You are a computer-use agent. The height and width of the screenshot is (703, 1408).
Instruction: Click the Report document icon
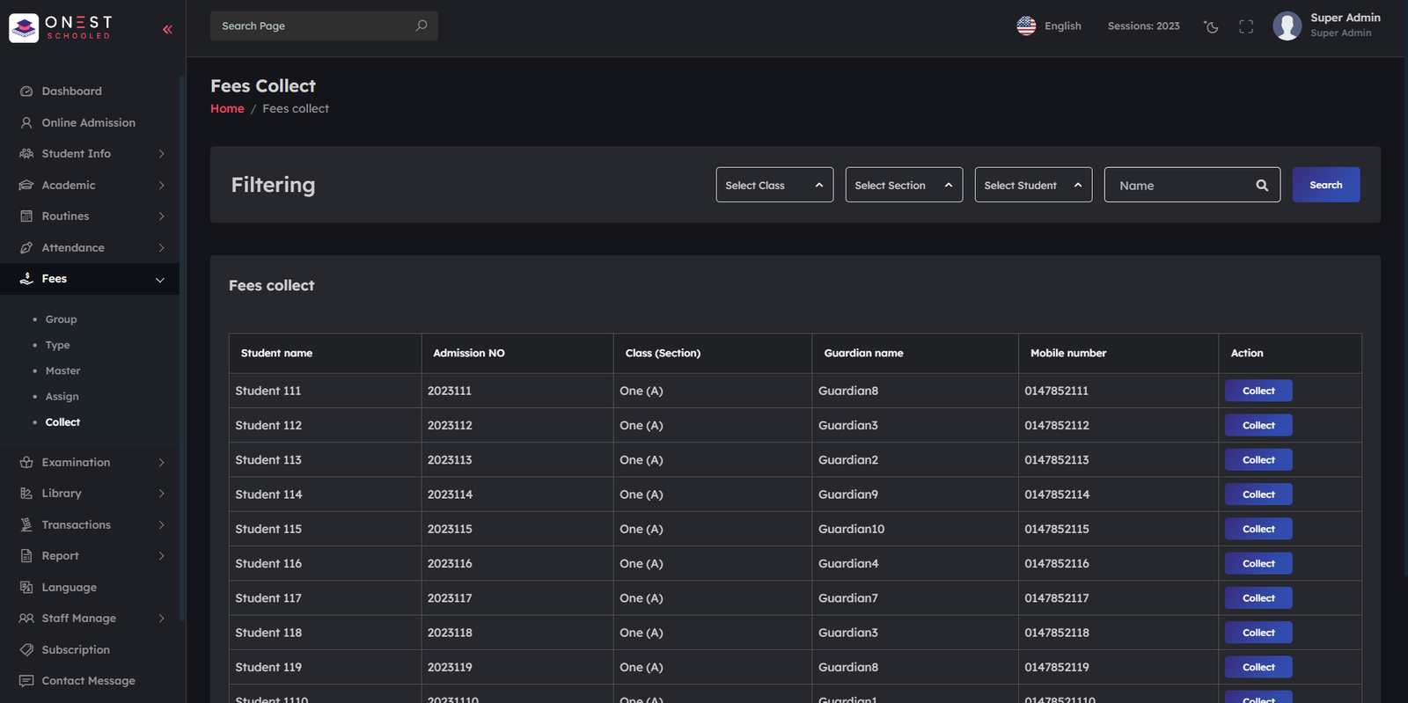26,556
